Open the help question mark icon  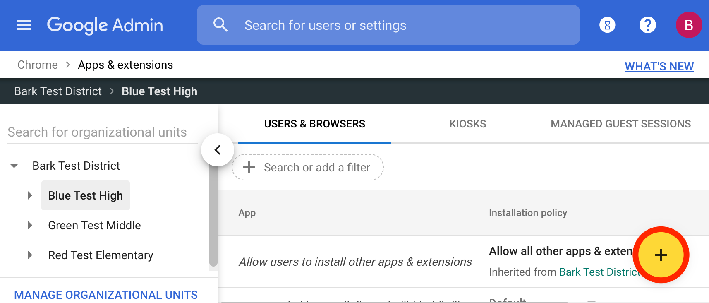coord(647,25)
